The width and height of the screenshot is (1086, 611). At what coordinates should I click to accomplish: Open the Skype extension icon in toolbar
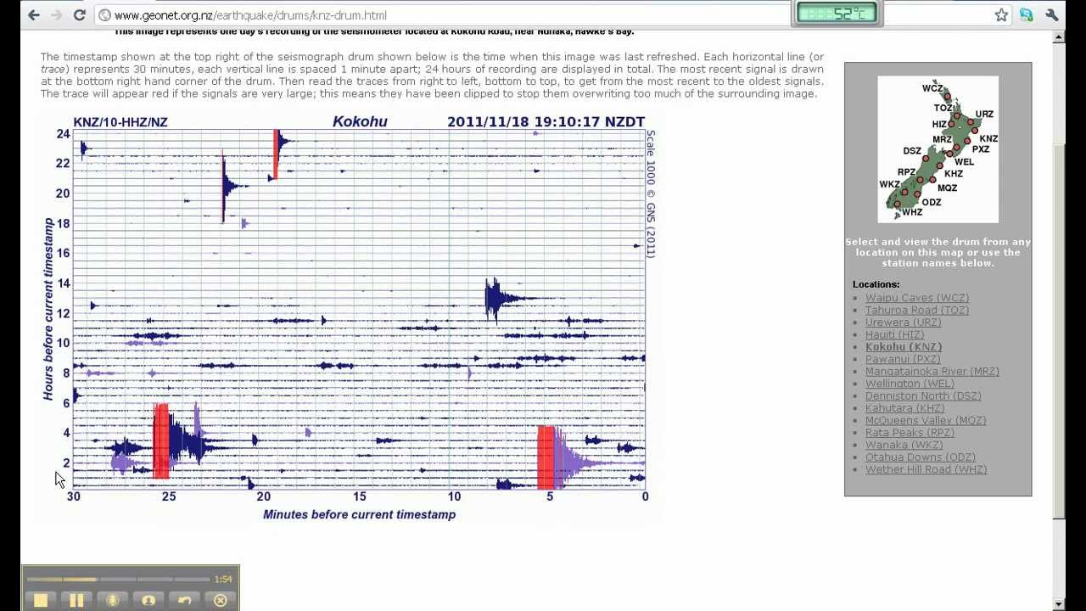click(1027, 14)
